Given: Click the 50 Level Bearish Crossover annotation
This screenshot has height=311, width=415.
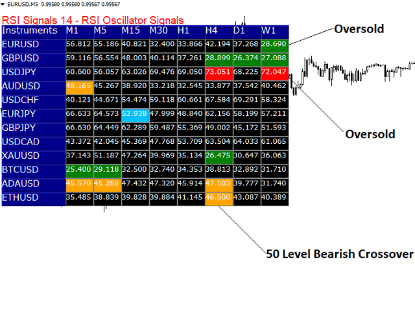Looking at the screenshot, I should pyautogui.click(x=339, y=254).
